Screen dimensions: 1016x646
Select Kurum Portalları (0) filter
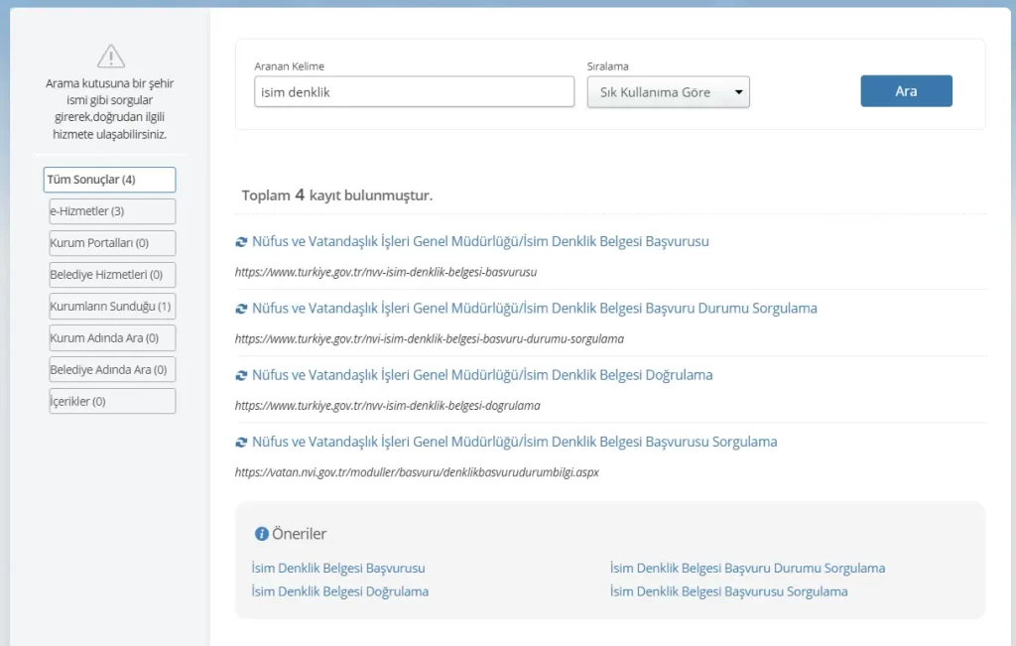(112, 243)
